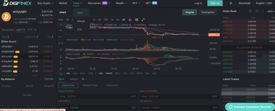Image resolution: width=275 pixels, height=111 pixels.
Task: Collapse the Trade dropdown menu
Action: pyautogui.click(x=78, y=3)
